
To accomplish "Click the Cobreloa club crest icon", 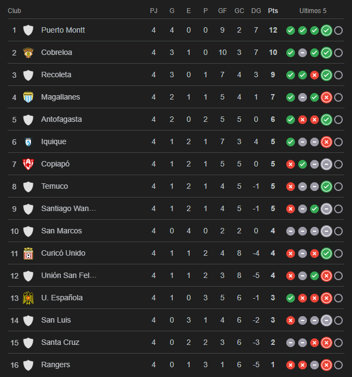I will tap(28, 53).
